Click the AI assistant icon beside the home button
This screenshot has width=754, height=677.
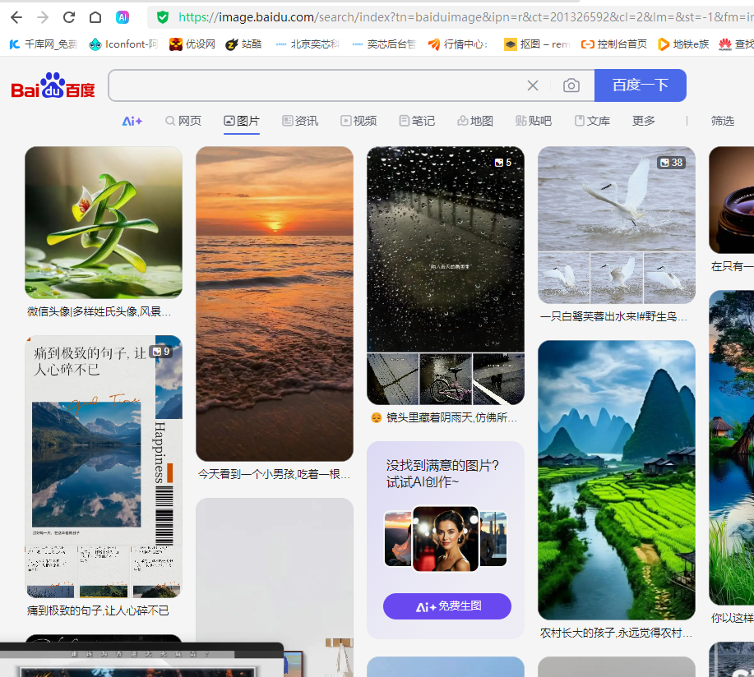[x=123, y=16]
